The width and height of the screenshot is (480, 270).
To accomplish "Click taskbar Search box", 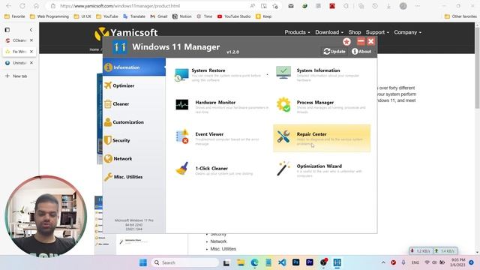I will click(184, 262).
